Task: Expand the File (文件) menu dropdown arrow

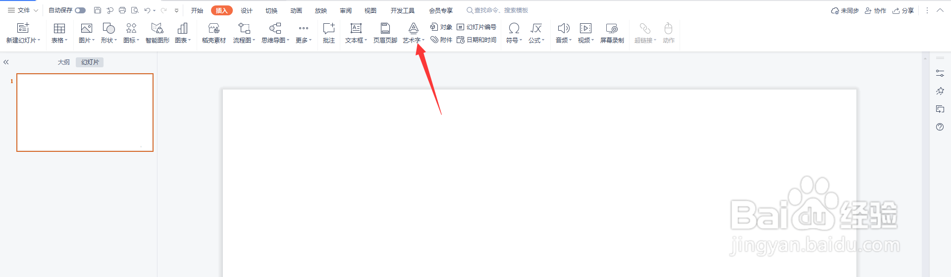Action: point(36,10)
